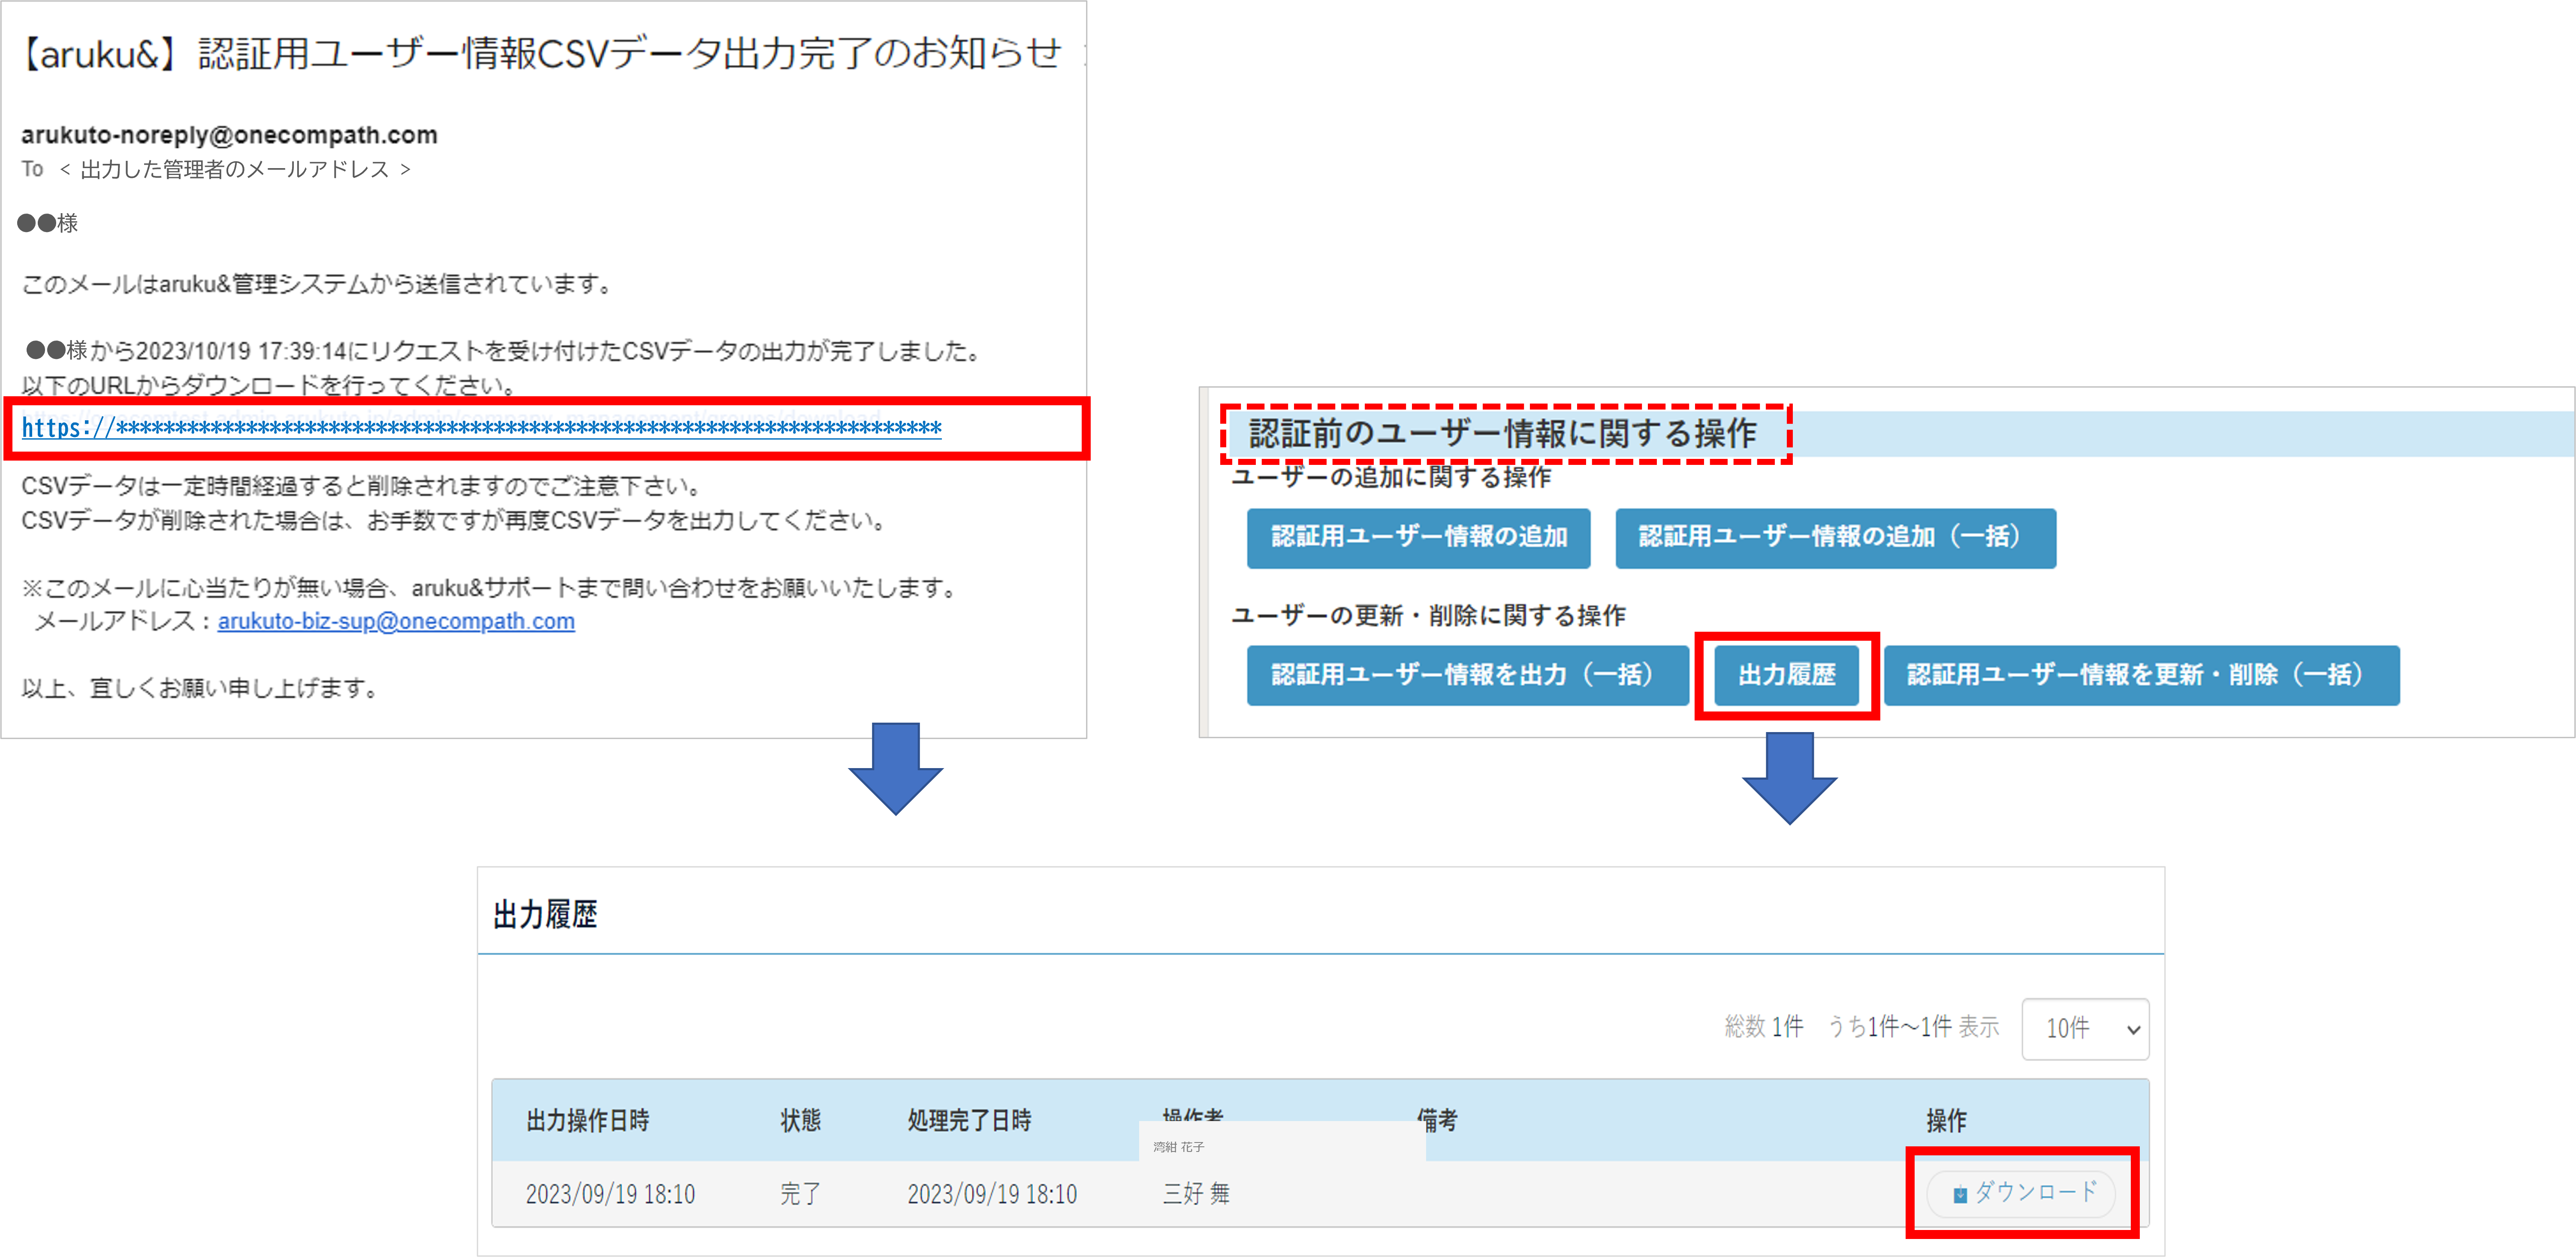Open 出力履歴 button
Screen dimensions: 2576x1257
tap(1786, 676)
